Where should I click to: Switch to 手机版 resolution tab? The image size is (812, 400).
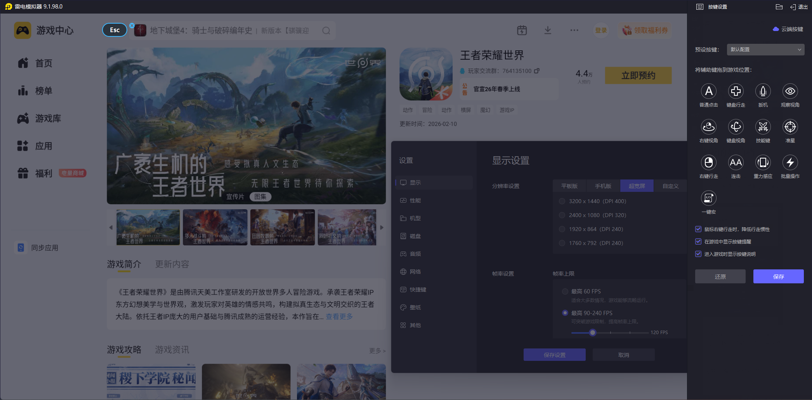point(603,186)
